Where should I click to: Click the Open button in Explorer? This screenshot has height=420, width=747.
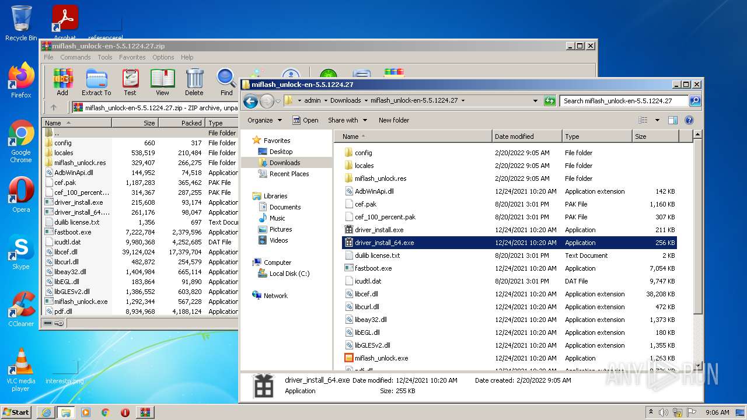[x=305, y=120]
